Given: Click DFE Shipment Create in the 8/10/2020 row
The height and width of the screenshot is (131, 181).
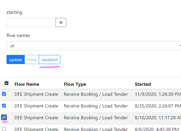Looking at the screenshot, I should (36, 118).
